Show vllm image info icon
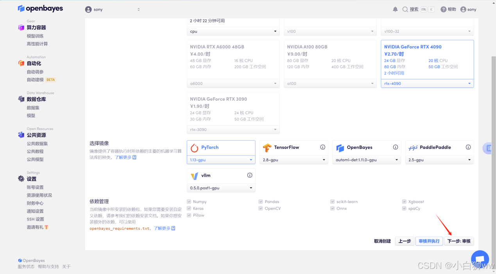 click(x=250, y=176)
